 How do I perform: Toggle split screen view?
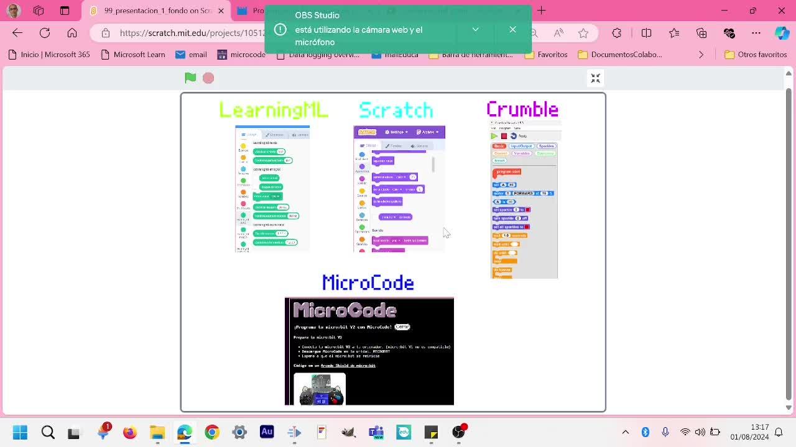click(x=646, y=33)
